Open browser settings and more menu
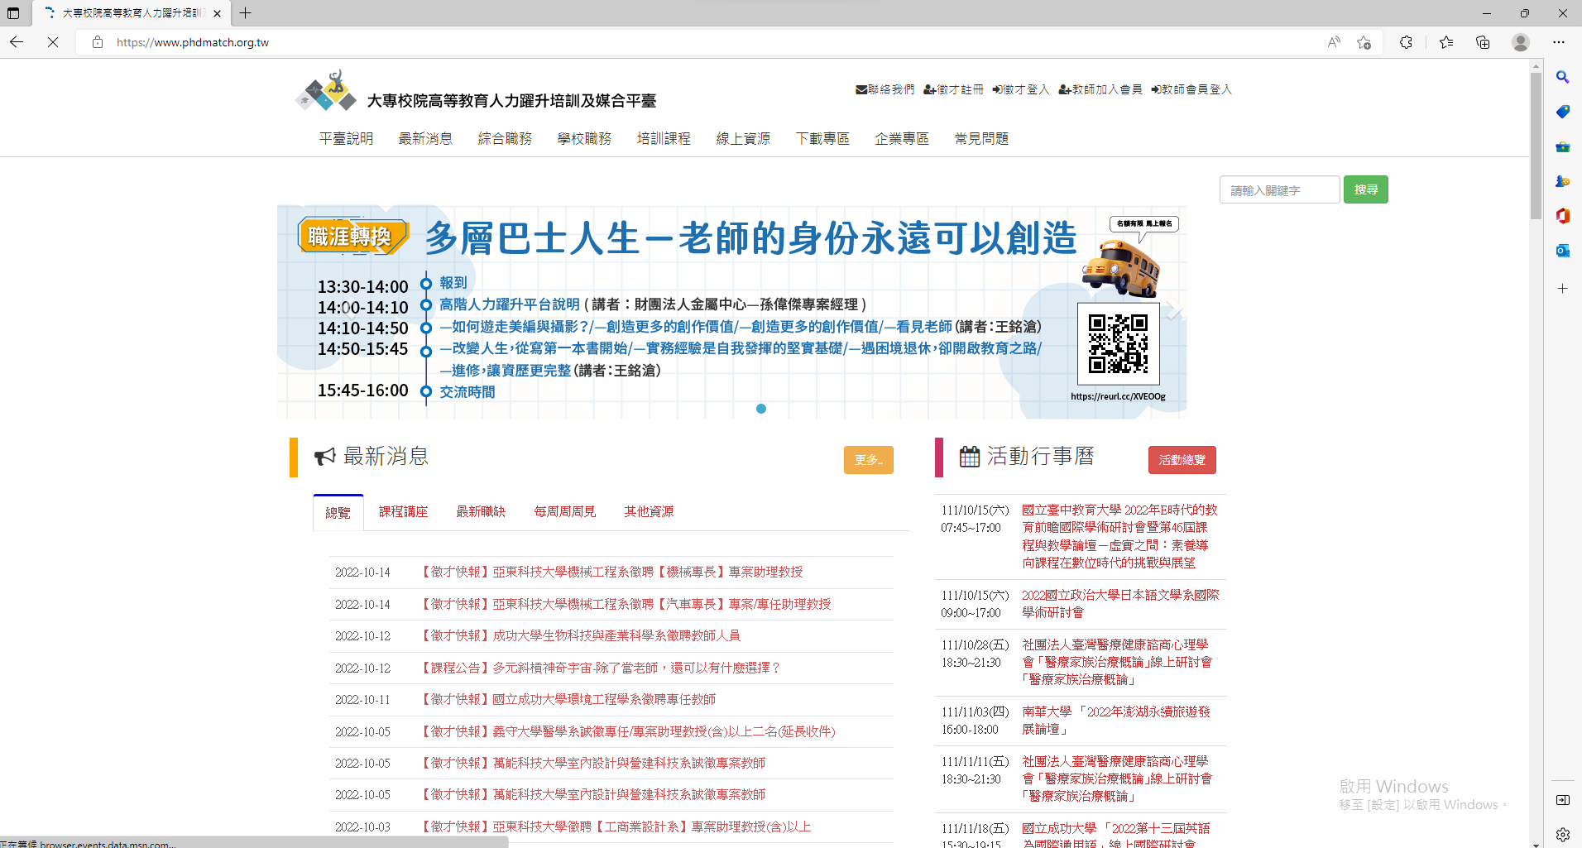This screenshot has width=1582, height=848. tap(1559, 42)
